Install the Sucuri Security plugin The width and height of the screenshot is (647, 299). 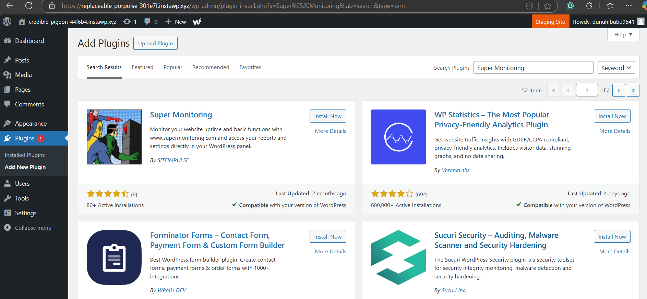[612, 237]
